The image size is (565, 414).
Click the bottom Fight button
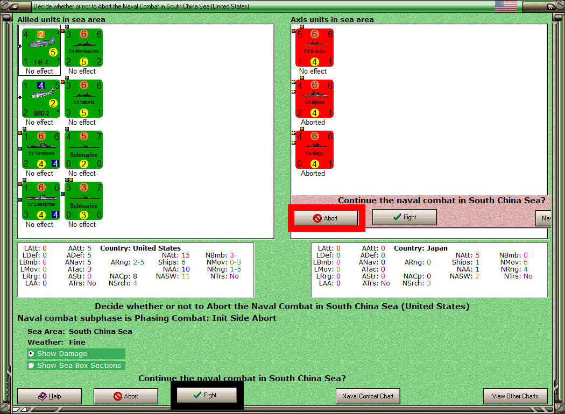(207, 395)
